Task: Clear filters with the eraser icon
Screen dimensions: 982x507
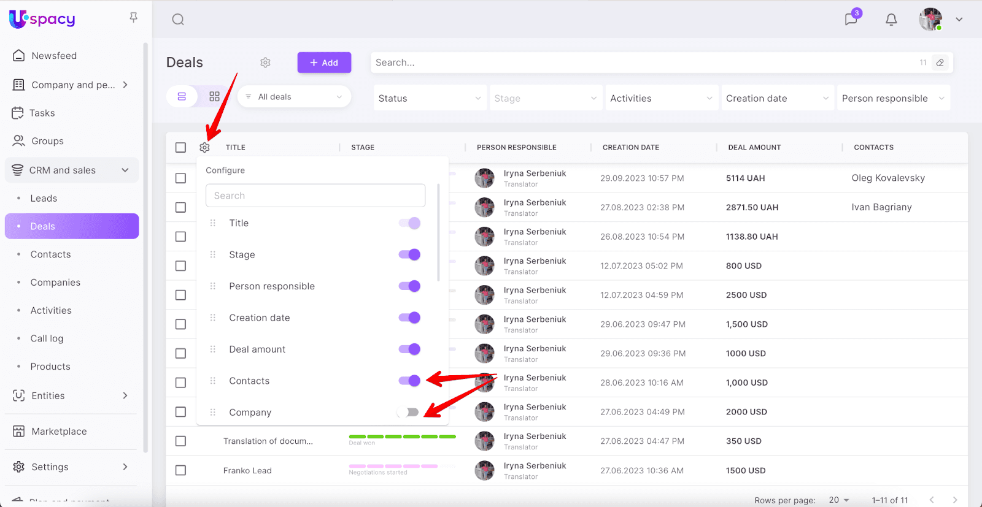Action: [x=940, y=63]
